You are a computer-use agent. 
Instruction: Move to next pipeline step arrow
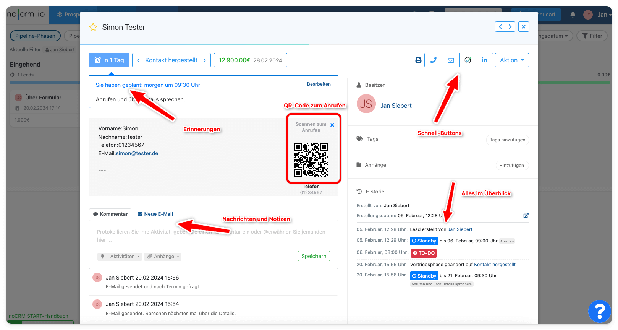[205, 60]
